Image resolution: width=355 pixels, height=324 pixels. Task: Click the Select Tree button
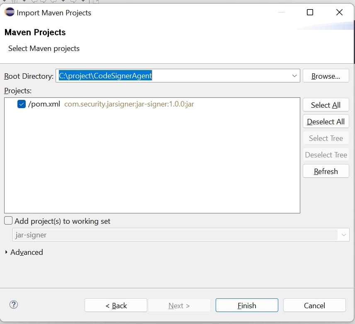click(x=326, y=138)
